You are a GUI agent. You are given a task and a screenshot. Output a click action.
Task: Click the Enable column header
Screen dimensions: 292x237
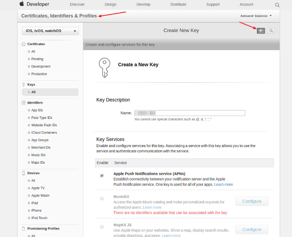point(102,163)
